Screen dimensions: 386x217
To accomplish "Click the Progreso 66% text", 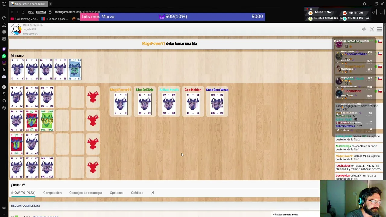I will click(30, 34).
